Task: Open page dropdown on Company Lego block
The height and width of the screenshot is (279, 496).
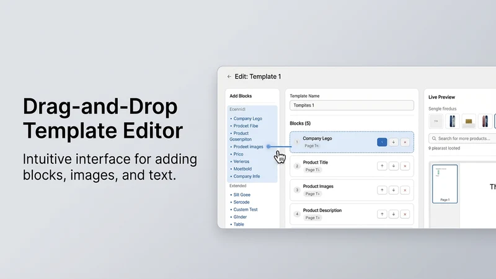Action: [312, 146]
